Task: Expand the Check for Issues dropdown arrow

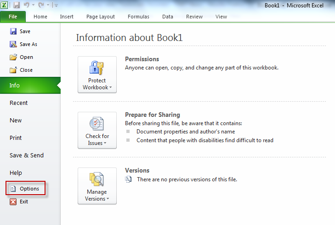Action: 105,143
